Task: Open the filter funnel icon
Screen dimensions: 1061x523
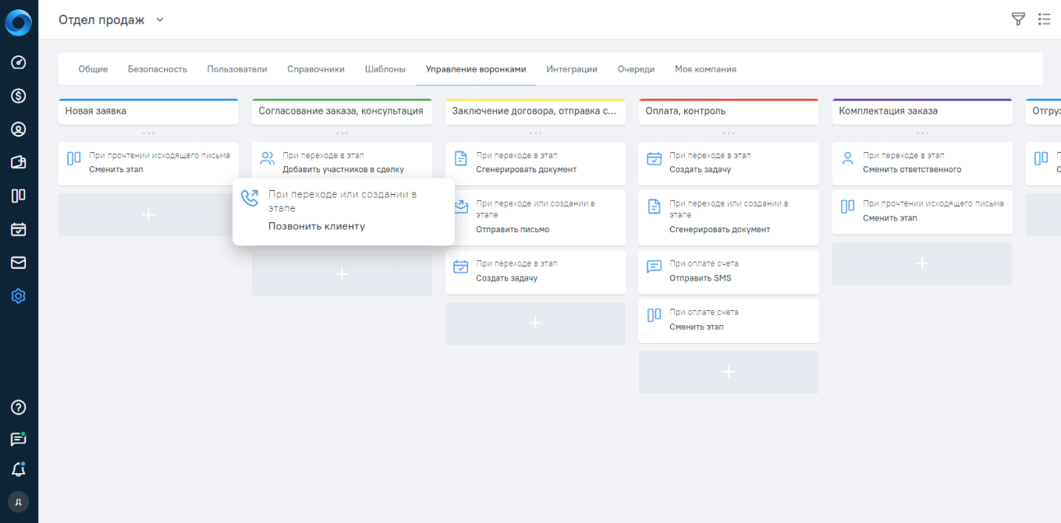Action: pyautogui.click(x=1018, y=19)
